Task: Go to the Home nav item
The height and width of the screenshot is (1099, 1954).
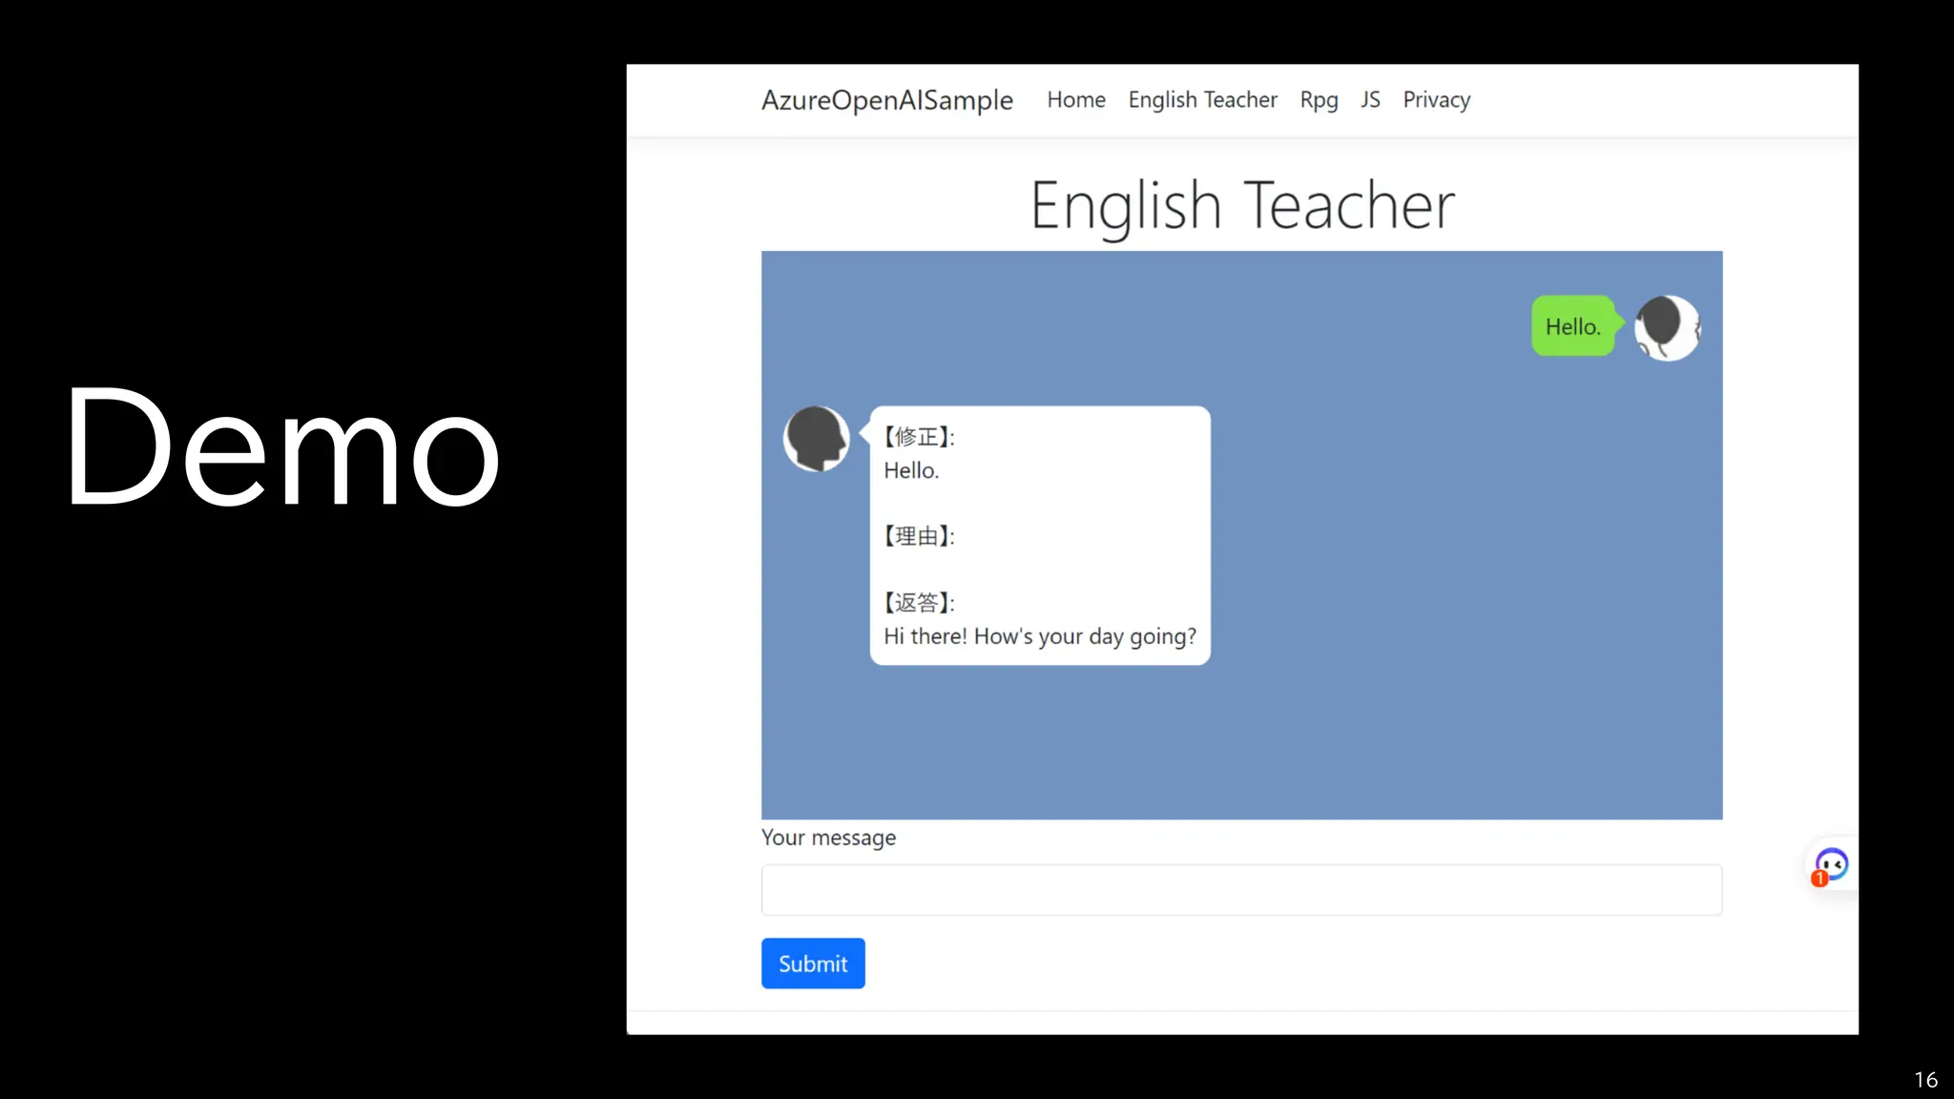Action: (x=1075, y=100)
